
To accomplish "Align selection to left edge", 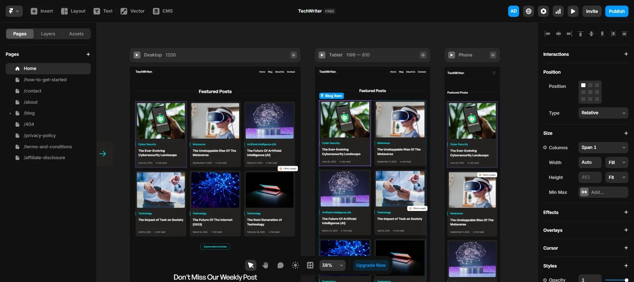I will coord(547,34).
